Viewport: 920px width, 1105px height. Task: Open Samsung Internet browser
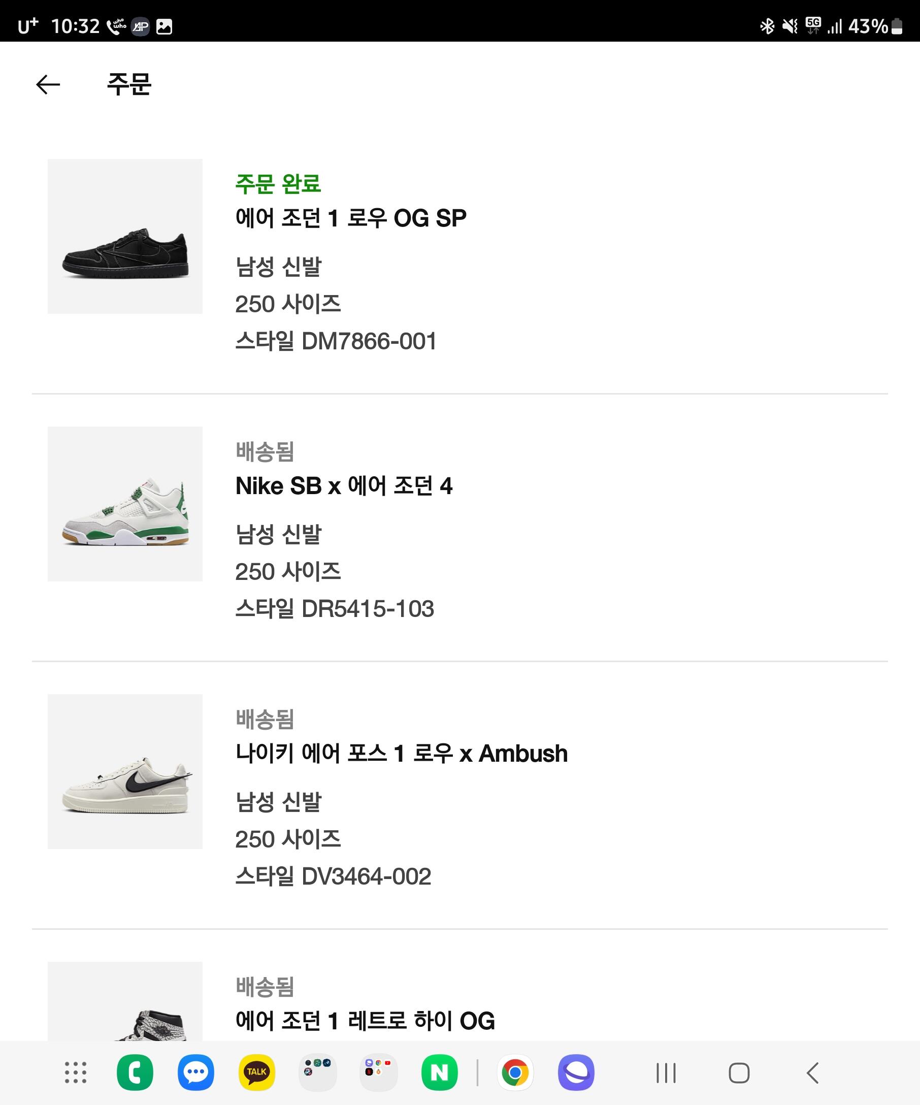pyautogui.click(x=576, y=1072)
